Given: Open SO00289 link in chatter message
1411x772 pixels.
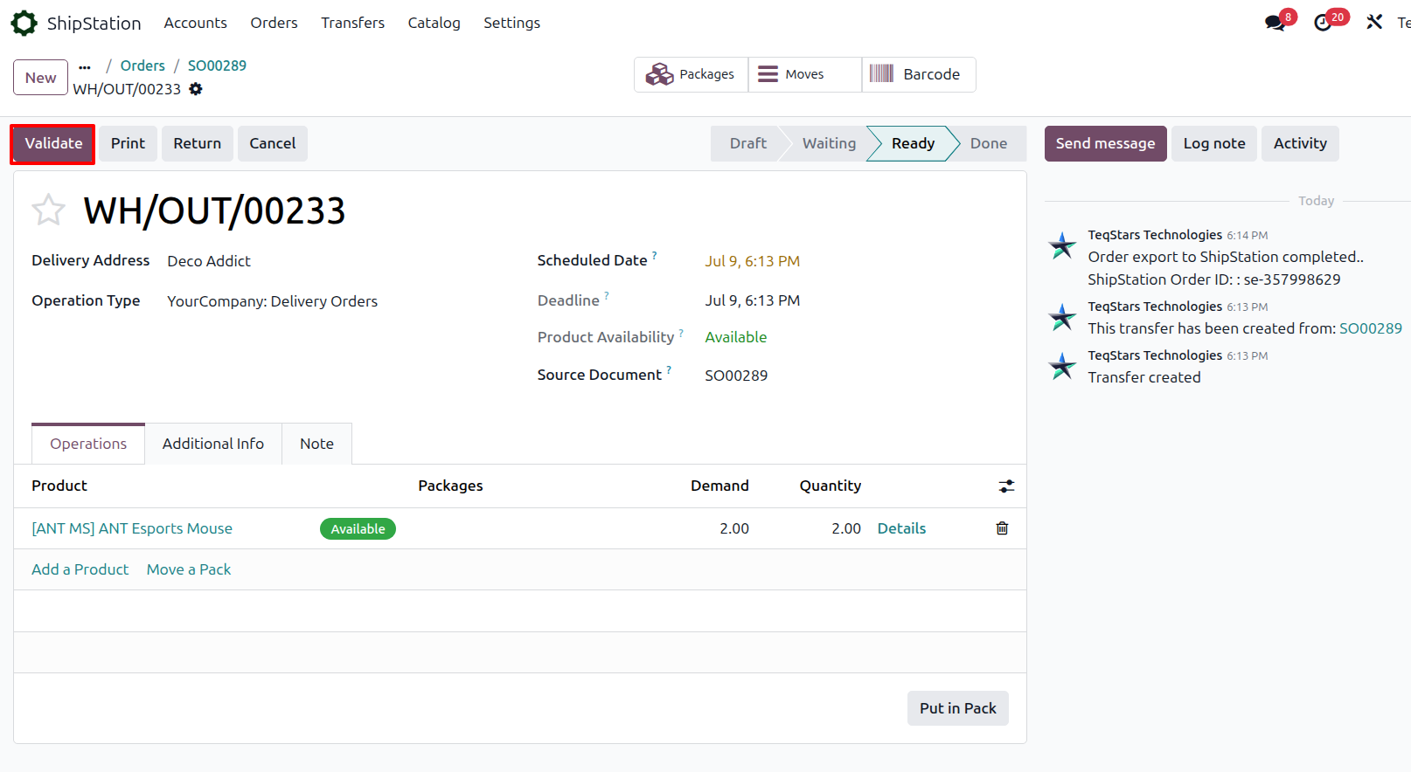Looking at the screenshot, I should (x=1370, y=328).
